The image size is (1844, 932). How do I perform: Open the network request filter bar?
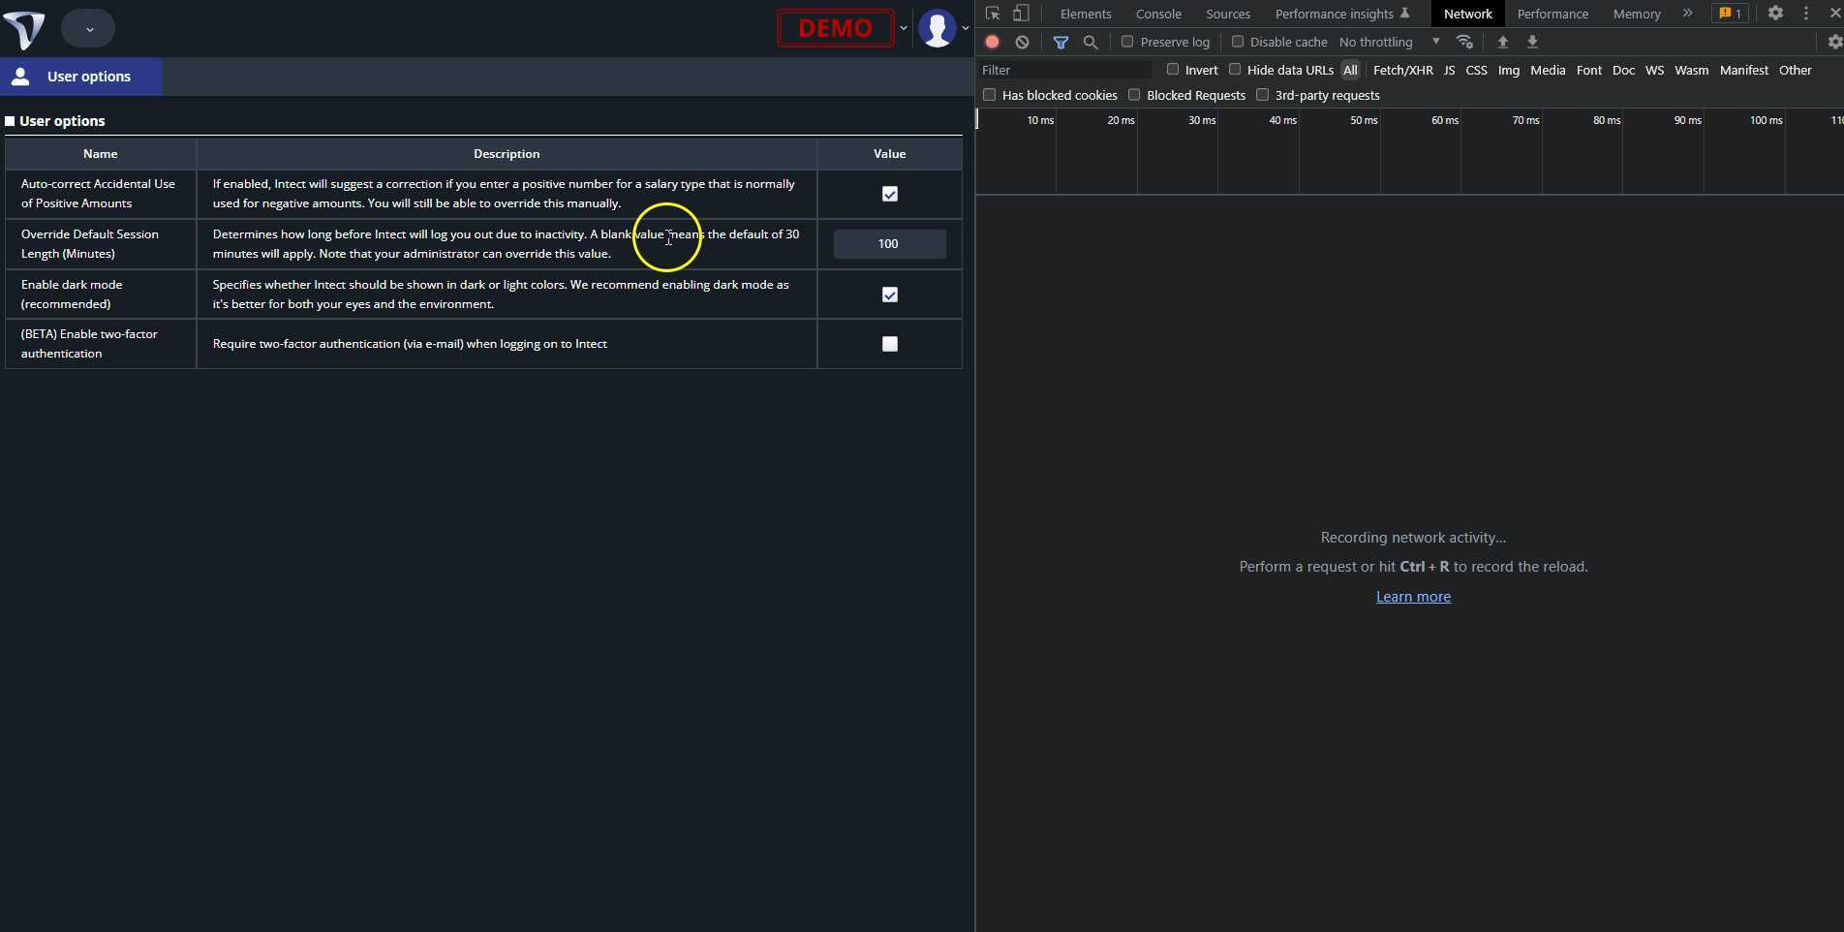(1060, 42)
